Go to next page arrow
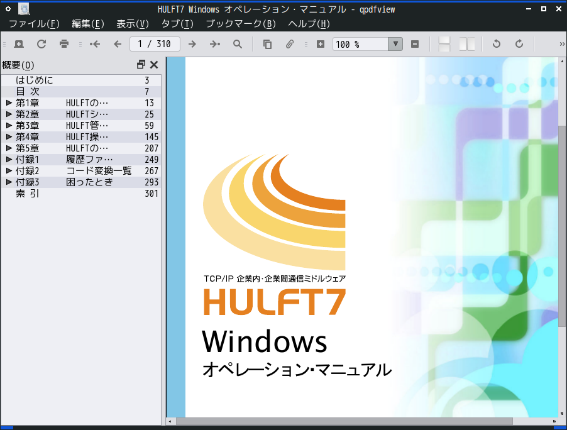This screenshot has height=430, width=567. click(192, 44)
